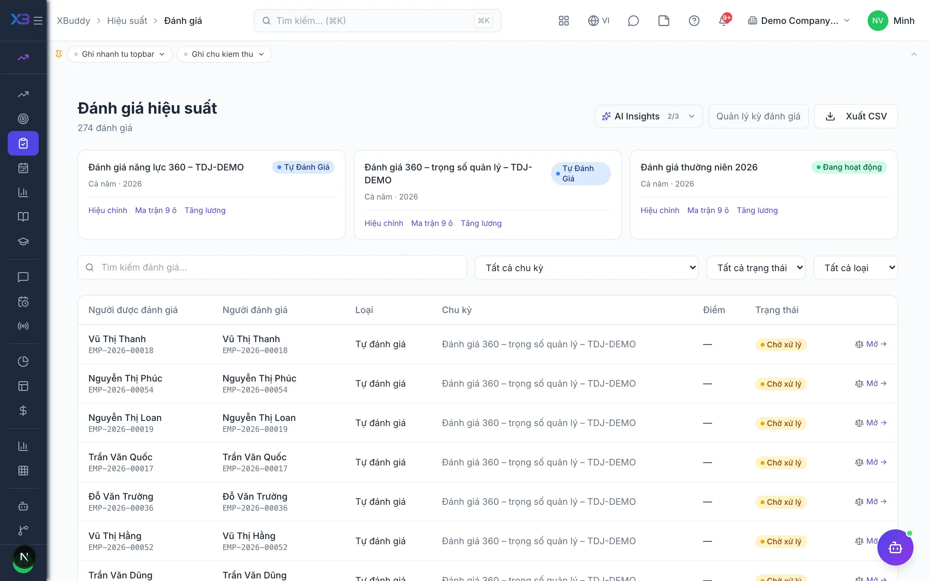The image size is (929, 581).
Task: Export the list with Xuất CSV
Action: click(856, 116)
